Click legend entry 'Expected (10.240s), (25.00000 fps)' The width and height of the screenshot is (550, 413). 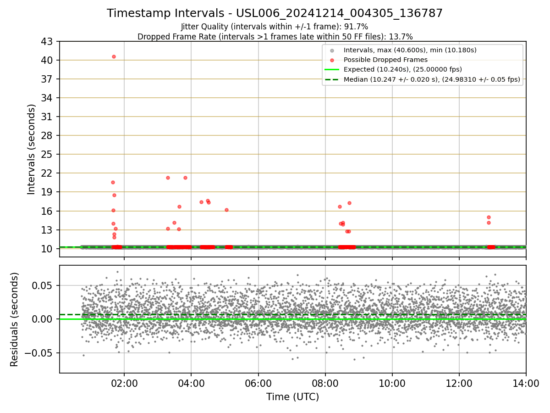click(403, 70)
